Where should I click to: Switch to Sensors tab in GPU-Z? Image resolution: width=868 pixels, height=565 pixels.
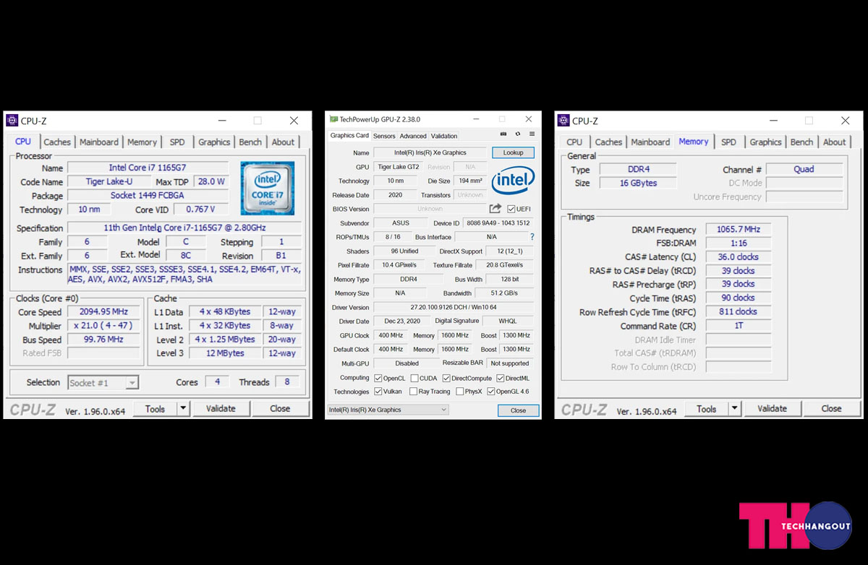click(384, 136)
